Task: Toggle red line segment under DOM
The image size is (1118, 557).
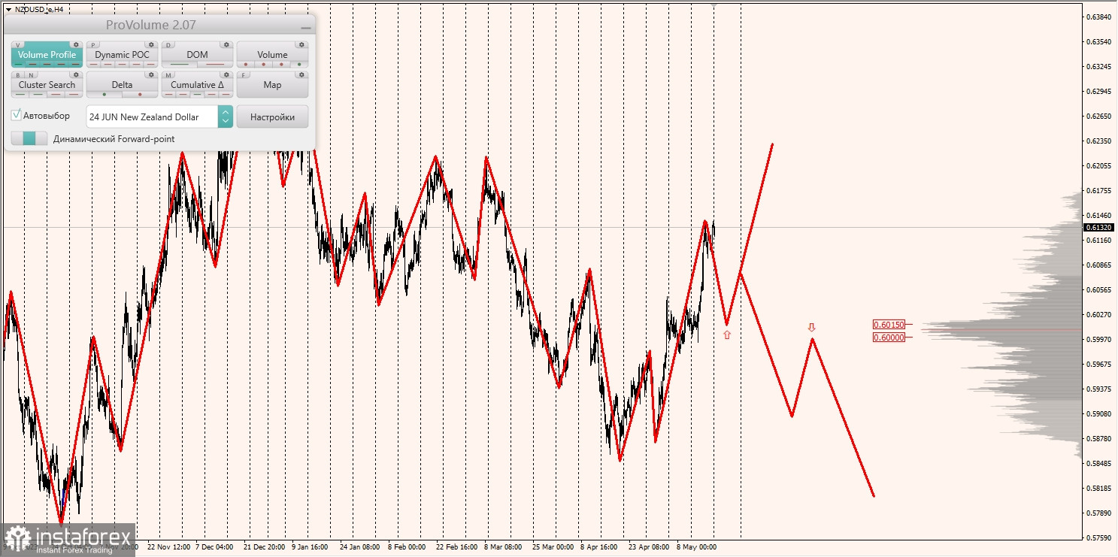Action: coord(215,64)
